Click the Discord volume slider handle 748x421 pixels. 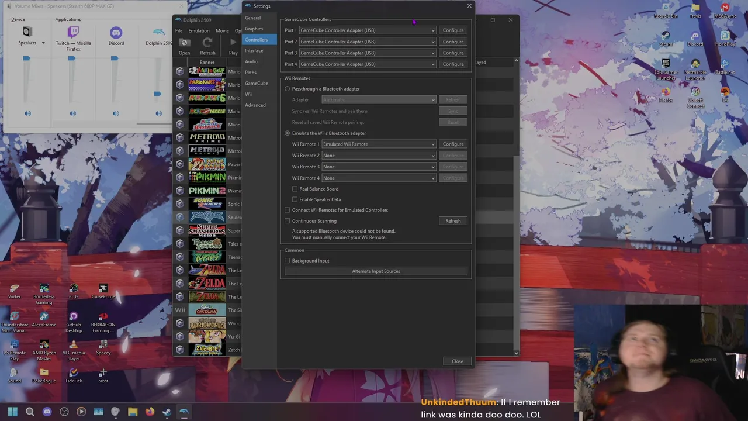click(x=115, y=58)
